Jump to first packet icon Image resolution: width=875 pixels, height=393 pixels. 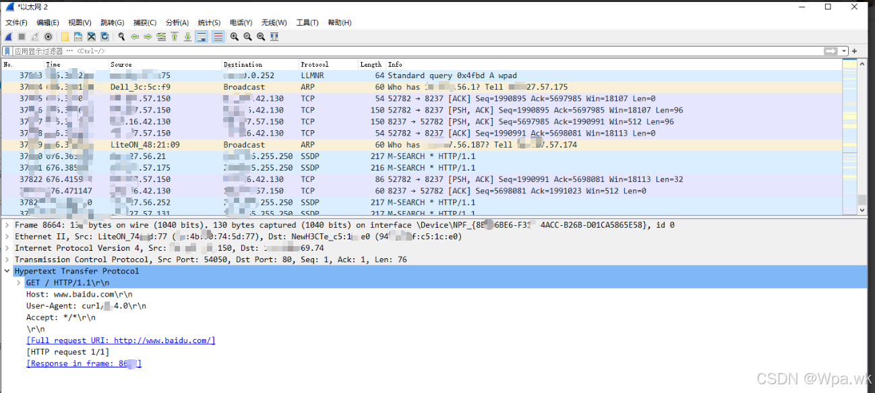175,36
